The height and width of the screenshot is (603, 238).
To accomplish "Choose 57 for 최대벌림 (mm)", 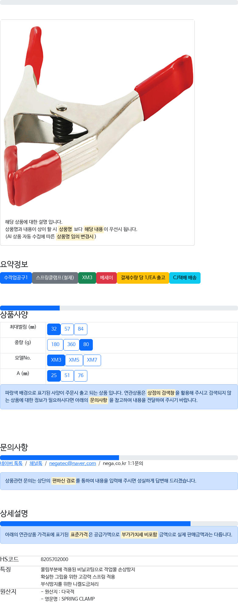I will point(67,329).
